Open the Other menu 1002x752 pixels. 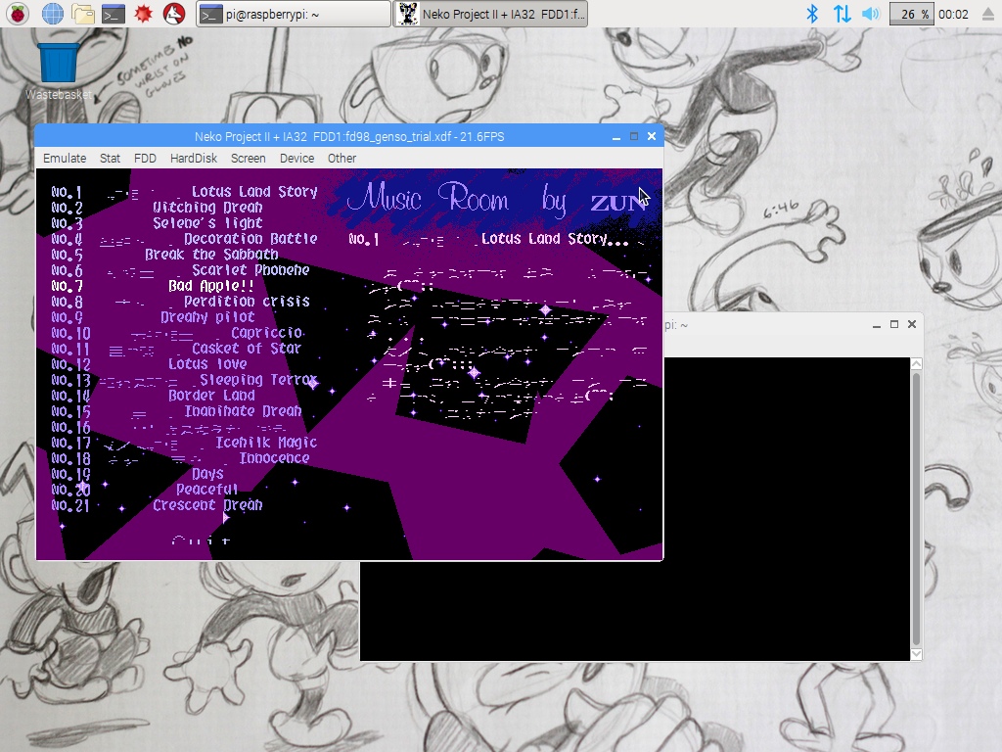342,158
